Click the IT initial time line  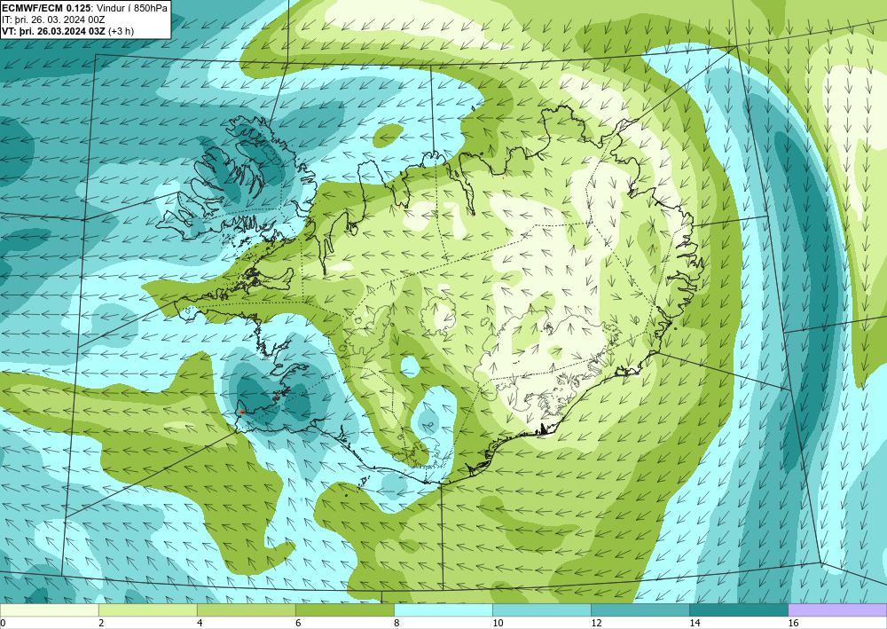[x=54, y=20]
